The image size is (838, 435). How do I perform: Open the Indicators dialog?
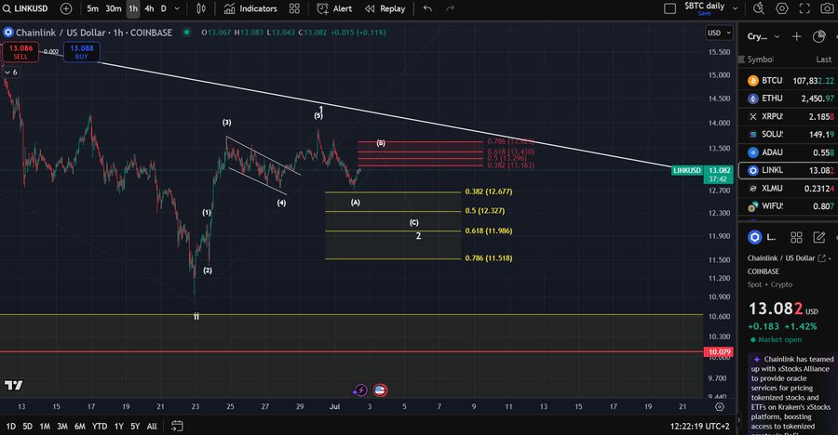click(250, 8)
